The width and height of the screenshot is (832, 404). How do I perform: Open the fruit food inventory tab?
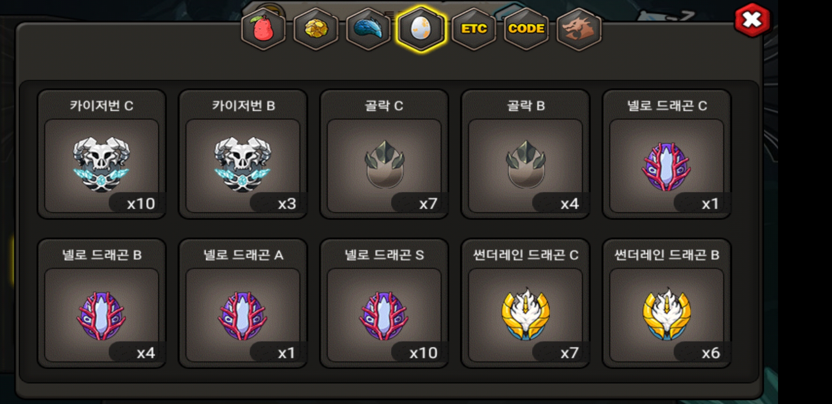pyautogui.click(x=263, y=29)
